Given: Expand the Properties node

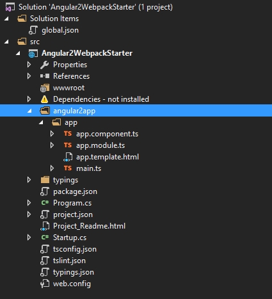Looking at the screenshot, I should click(x=29, y=65).
